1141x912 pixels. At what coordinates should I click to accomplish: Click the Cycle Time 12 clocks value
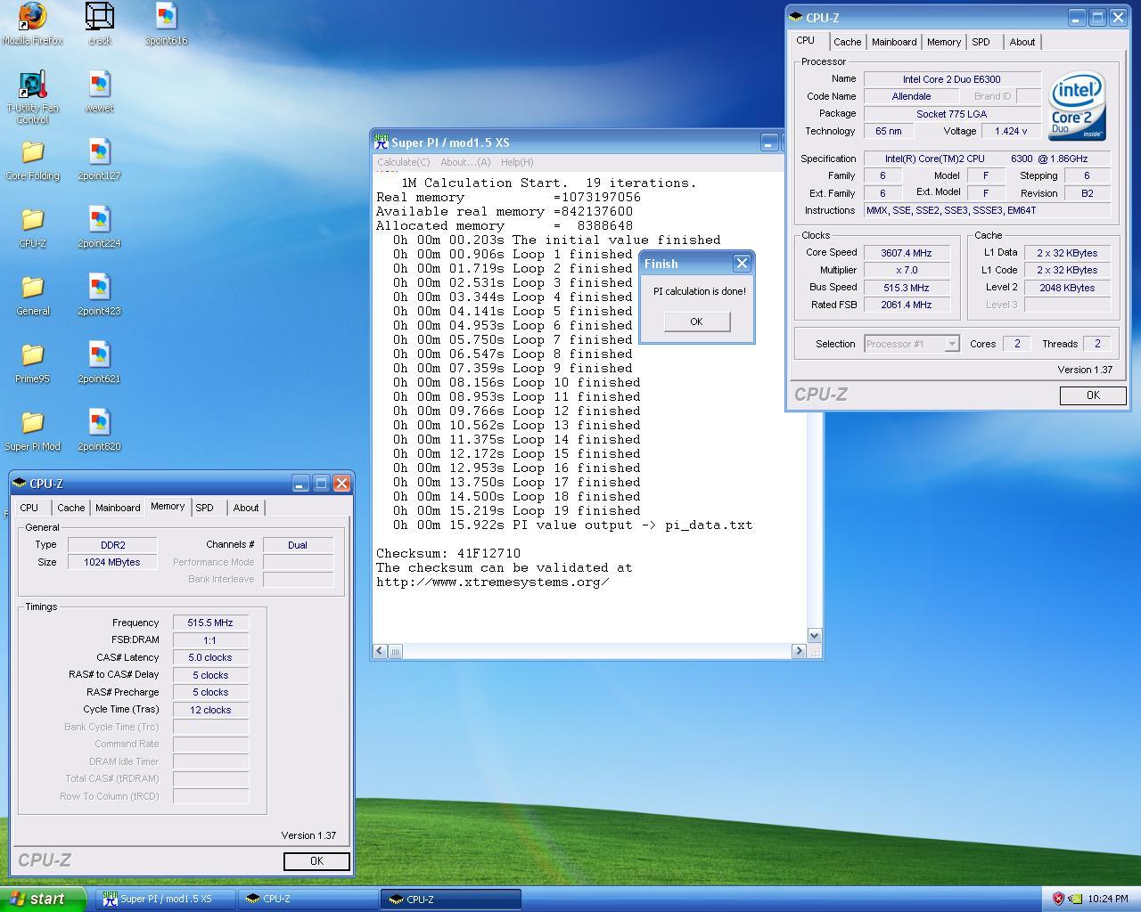coord(210,710)
